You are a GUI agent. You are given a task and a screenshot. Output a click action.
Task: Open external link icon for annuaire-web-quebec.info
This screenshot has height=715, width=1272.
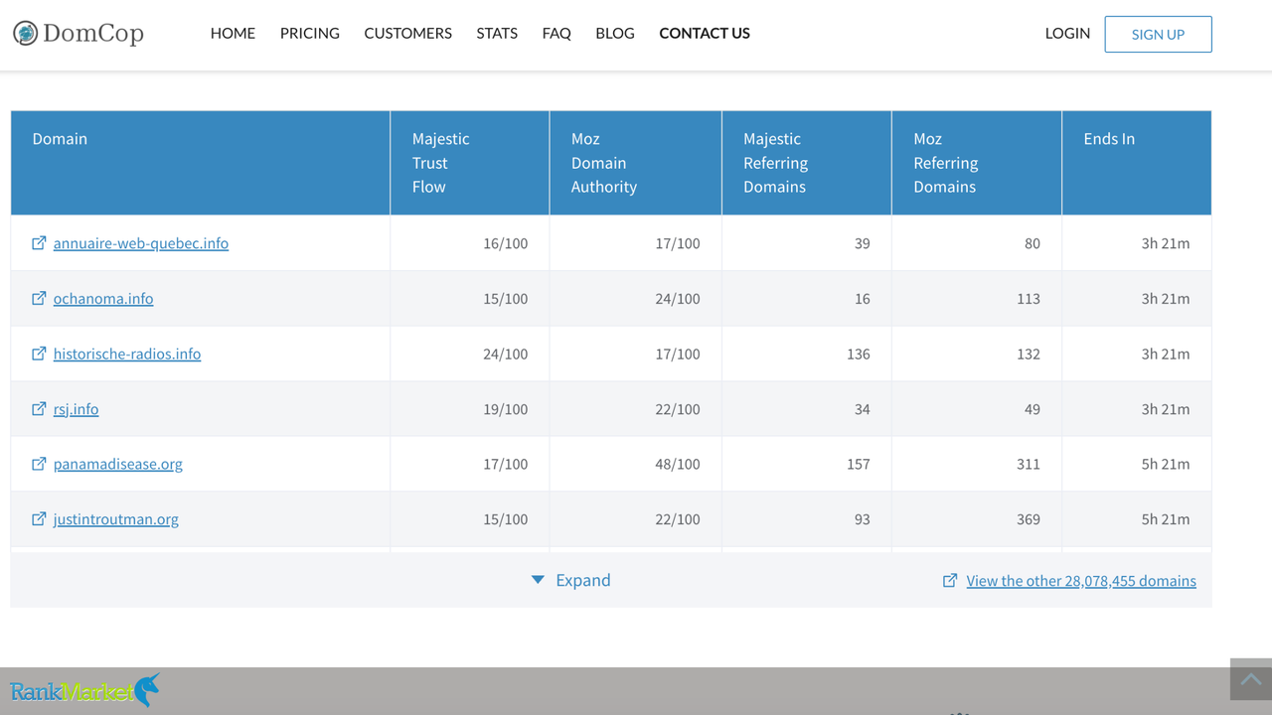[x=39, y=242]
